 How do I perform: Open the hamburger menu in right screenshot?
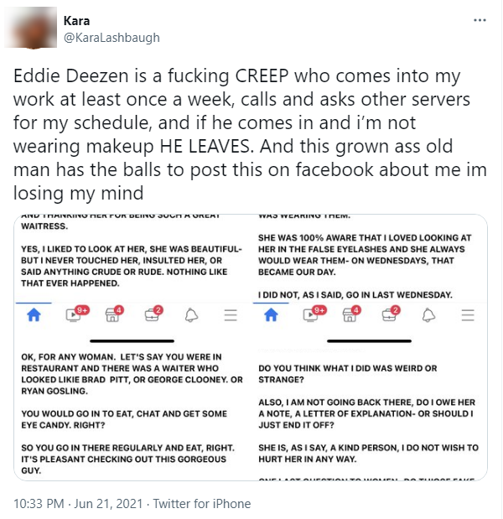pyautogui.click(x=468, y=315)
